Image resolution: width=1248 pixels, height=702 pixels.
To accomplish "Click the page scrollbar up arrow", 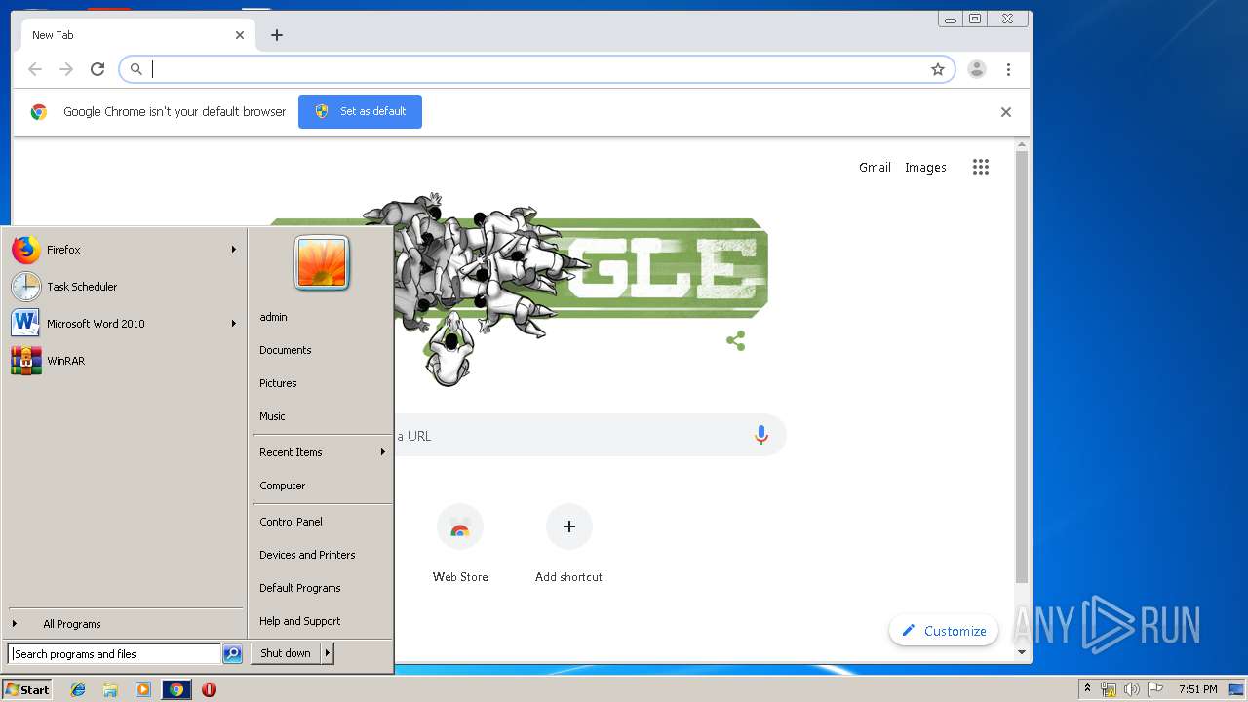I will coord(1022,145).
